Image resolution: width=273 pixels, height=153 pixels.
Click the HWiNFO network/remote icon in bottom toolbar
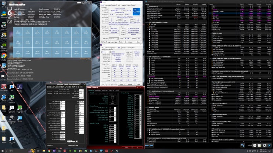(243, 145)
